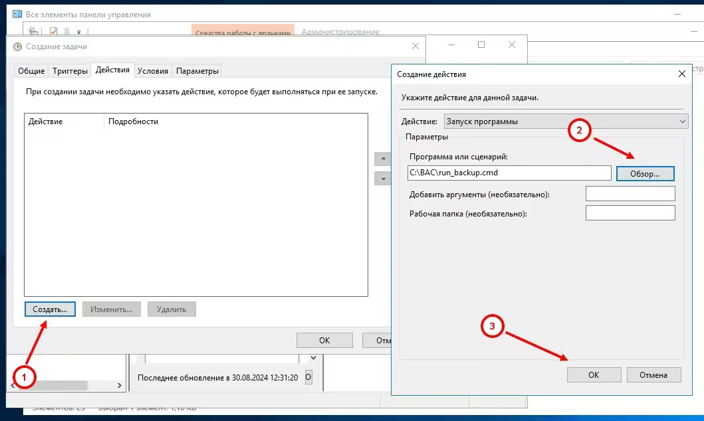704x421 pixels.
Task: Click the checkmark Properties icon in Explorer toolbar
Action: click(x=53, y=31)
